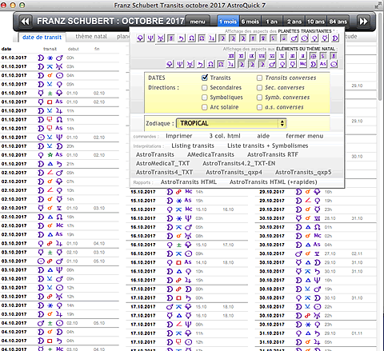The height and width of the screenshot is (351, 384).
Task: Toggle natal Sun in the natal elements row
Action: point(334,64)
